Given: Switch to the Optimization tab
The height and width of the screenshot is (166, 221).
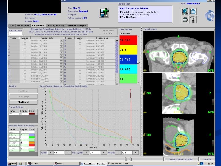Looking at the screenshot, I should click(x=23, y=26).
